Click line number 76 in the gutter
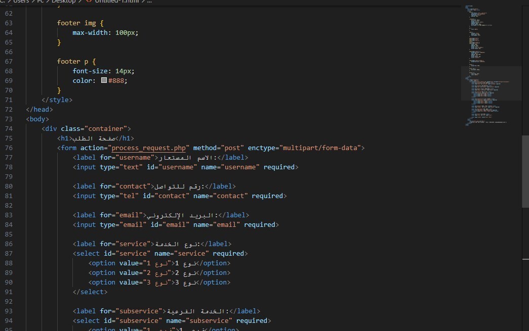Viewport: 529px width, 331px height. click(x=9, y=148)
